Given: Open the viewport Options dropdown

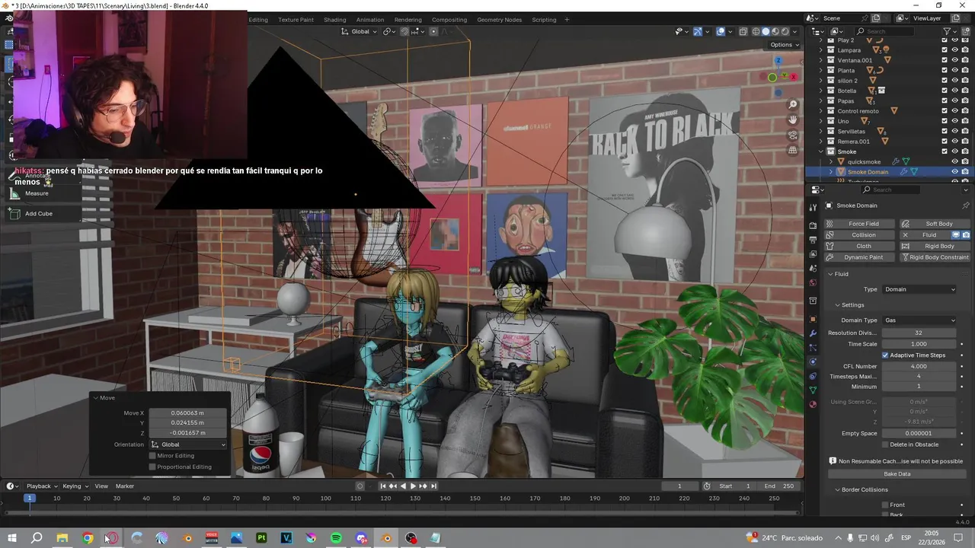Looking at the screenshot, I should coord(785,45).
